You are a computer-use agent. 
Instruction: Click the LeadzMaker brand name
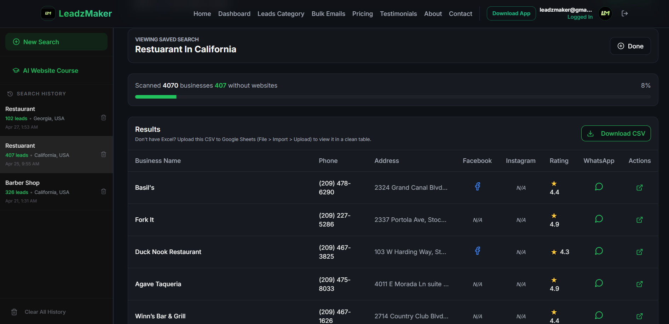click(85, 13)
